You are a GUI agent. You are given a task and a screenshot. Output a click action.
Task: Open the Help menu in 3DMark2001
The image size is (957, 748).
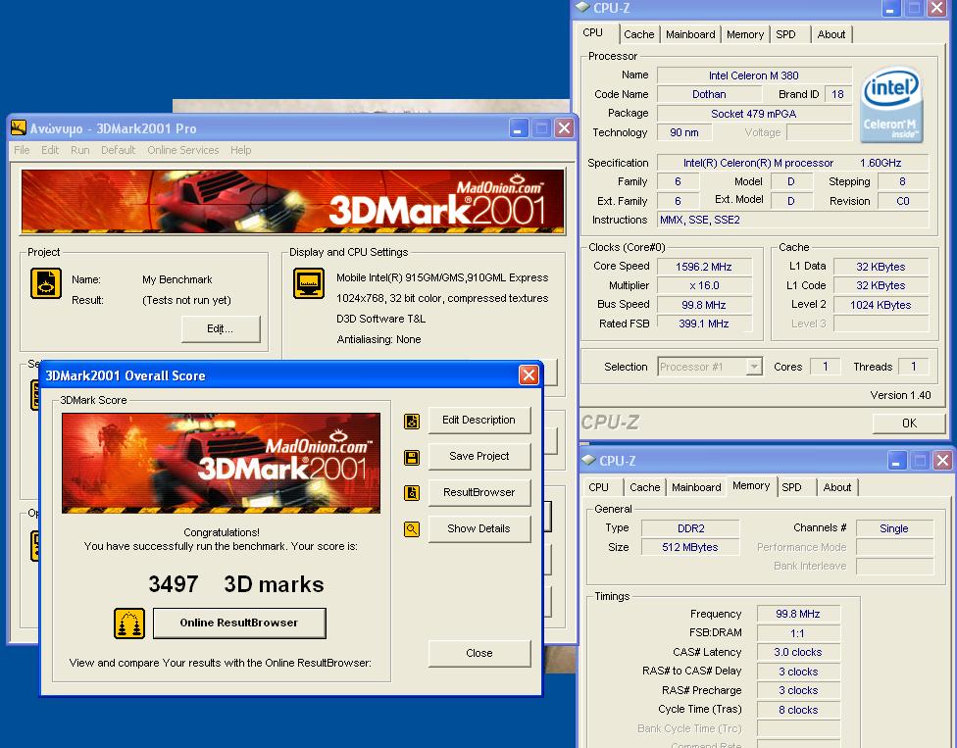tap(240, 150)
